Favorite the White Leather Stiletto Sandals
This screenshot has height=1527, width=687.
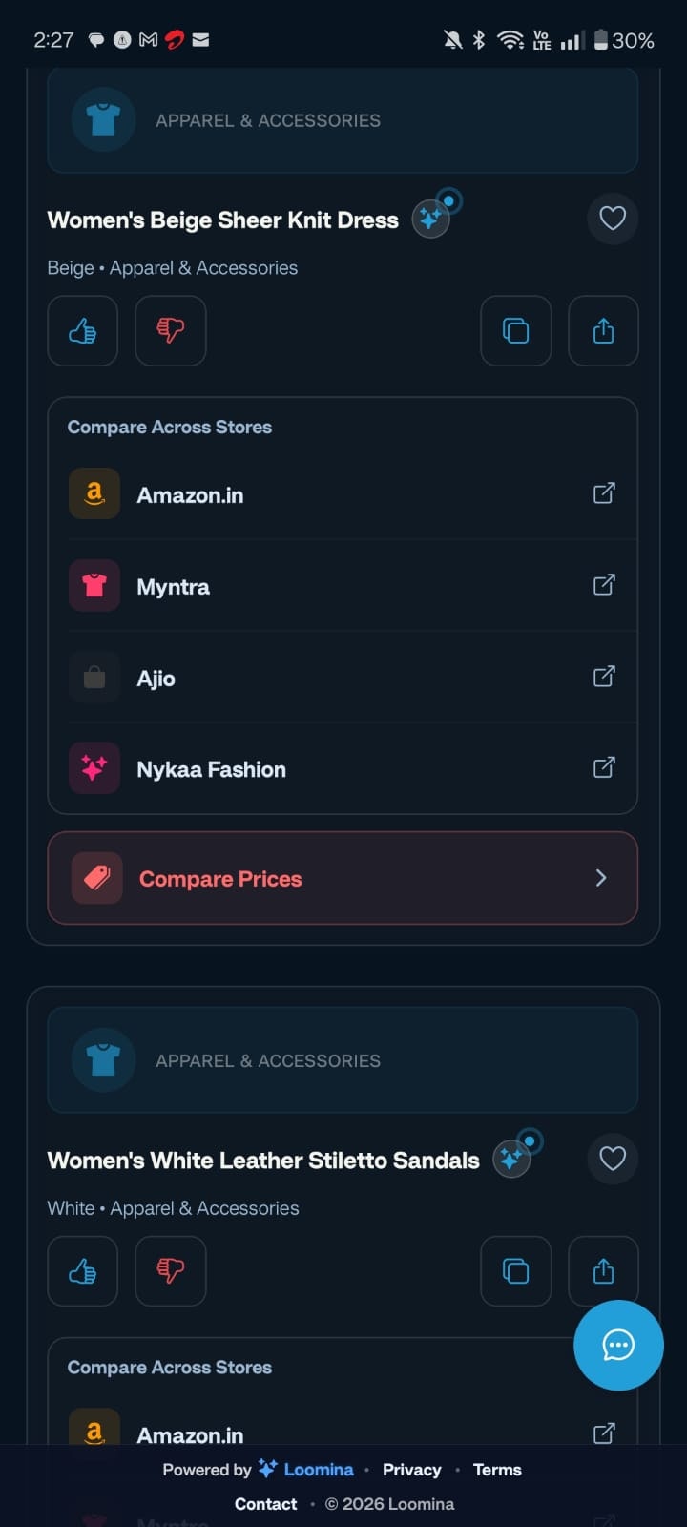tap(612, 1159)
